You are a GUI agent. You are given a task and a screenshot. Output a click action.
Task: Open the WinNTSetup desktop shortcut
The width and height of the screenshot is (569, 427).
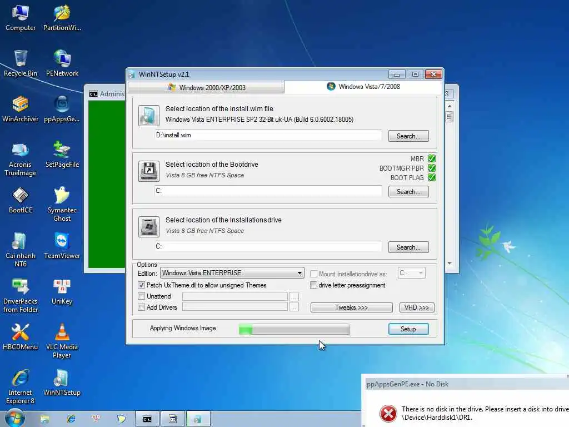coord(62,383)
